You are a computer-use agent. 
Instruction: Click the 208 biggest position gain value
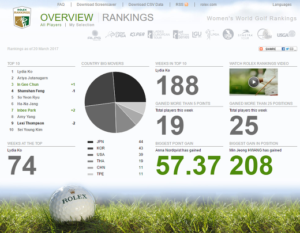(x=251, y=165)
